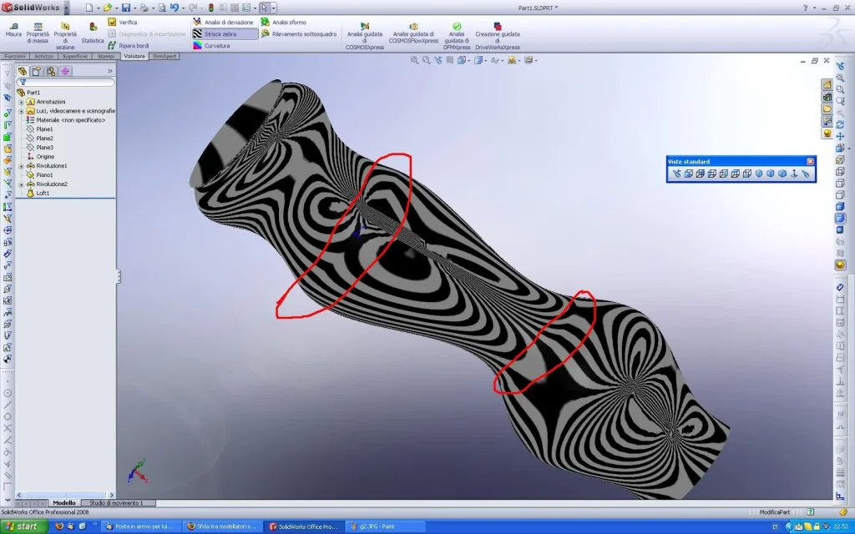Click the Zoom to fit viewport icon

pyautogui.click(x=414, y=60)
